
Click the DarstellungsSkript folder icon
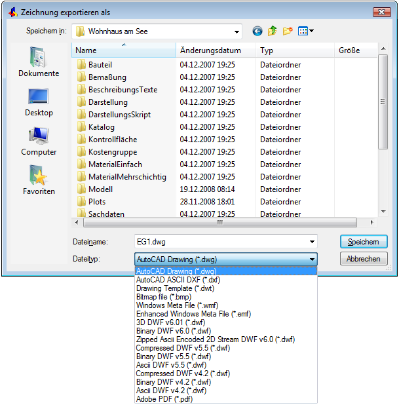pos(81,115)
